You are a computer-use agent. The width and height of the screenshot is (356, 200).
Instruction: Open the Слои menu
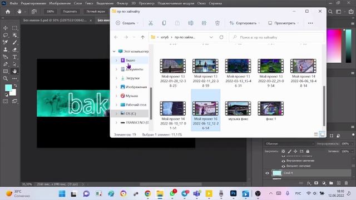point(78,3)
